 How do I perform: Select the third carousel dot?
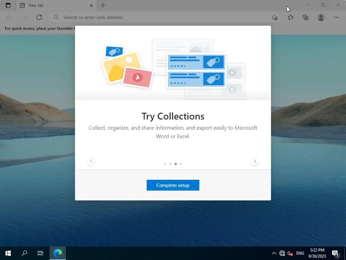tap(176, 164)
